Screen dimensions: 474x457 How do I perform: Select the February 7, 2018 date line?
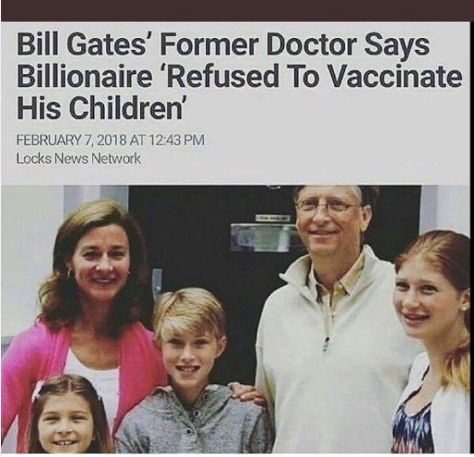110,140
